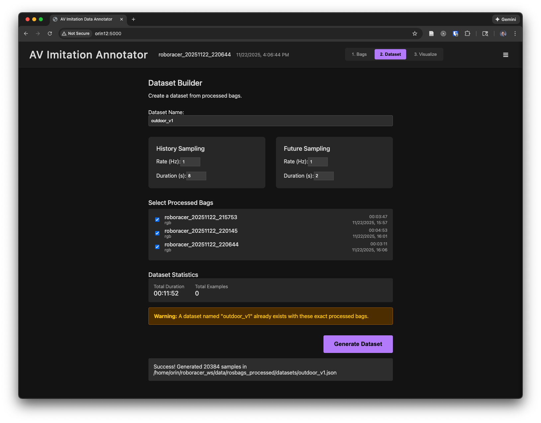Switch to the 1. Bags tab
The height and width of the screenshot is (423, 541).
pos(359,54)
